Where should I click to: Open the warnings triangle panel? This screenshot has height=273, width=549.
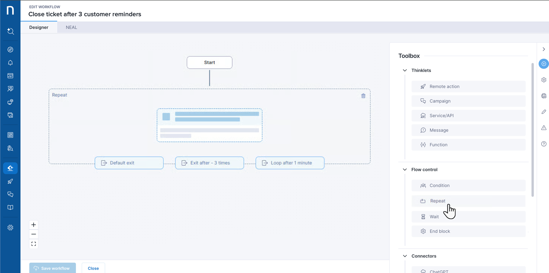544,128
